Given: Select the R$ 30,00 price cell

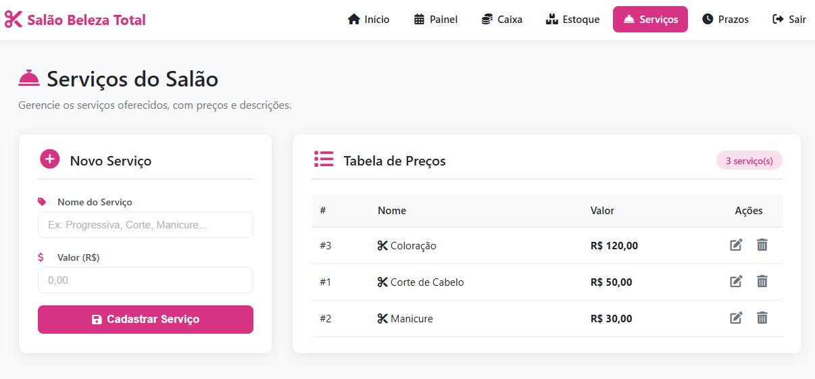Looking at the screenshot, I should [x=612, y=319].
